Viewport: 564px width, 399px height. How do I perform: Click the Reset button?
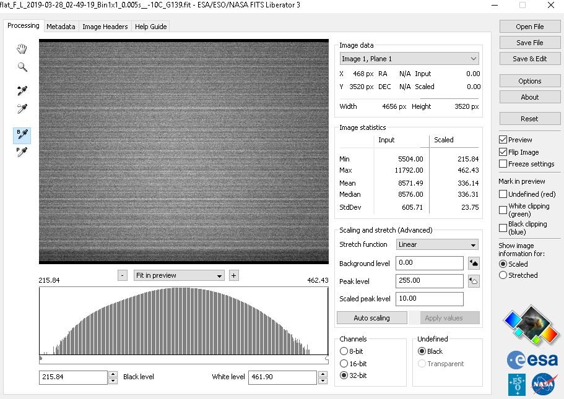[530, 119]
